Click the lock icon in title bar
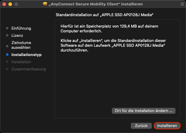This screenshot has width=186, height=133. pyautogui.click(x=182, y=4)
